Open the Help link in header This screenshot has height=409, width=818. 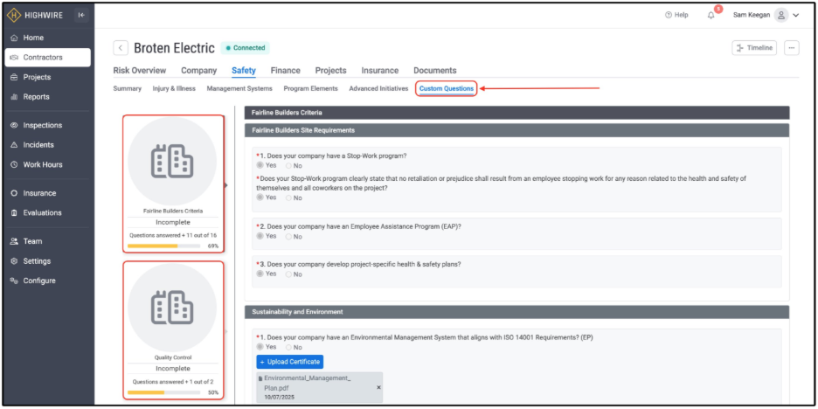pyautogui.click(x=676, y=15)
